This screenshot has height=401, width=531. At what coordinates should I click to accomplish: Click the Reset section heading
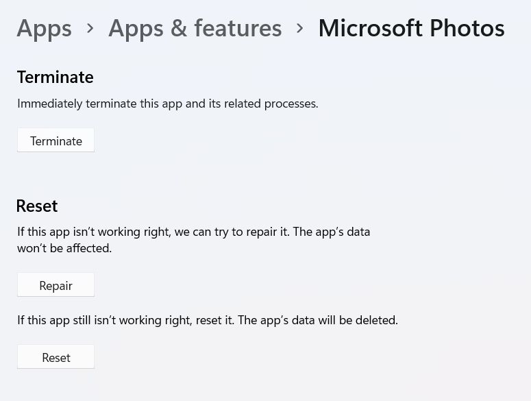[x=37, y=206]
